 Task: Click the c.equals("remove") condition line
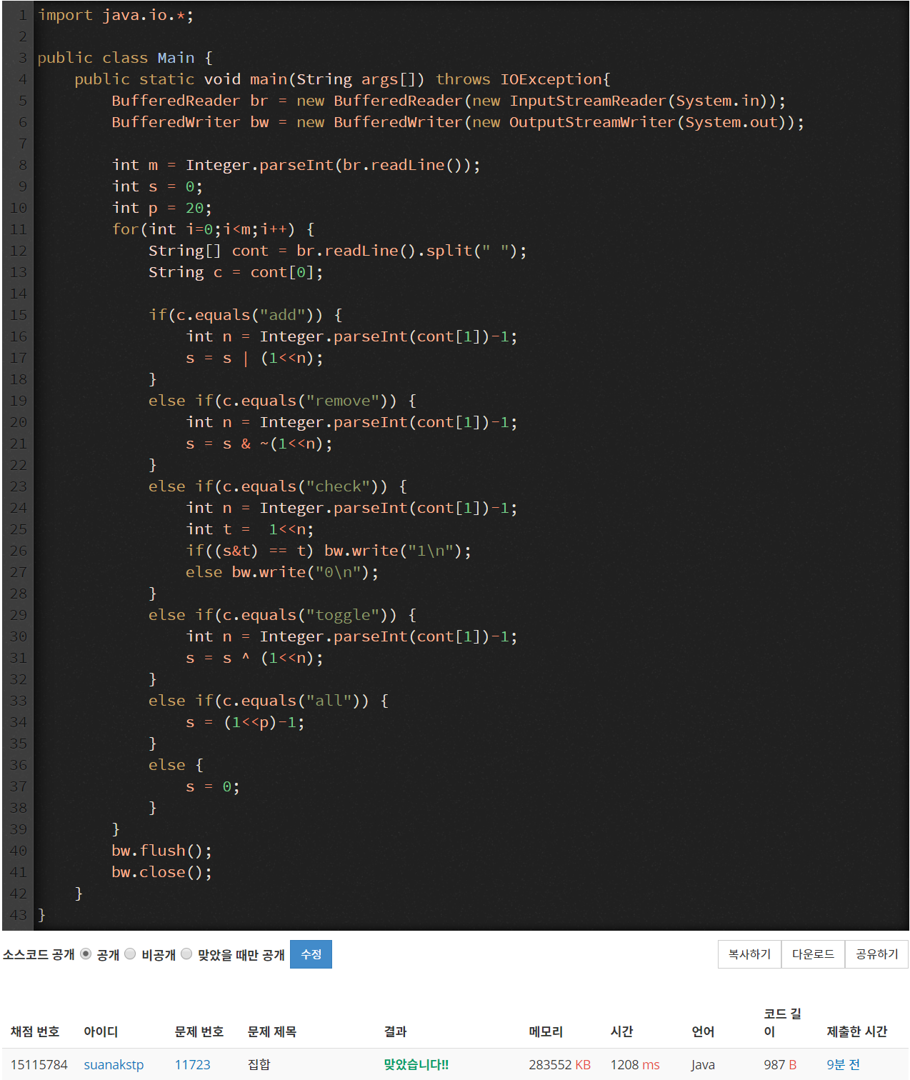coord(282,401)
